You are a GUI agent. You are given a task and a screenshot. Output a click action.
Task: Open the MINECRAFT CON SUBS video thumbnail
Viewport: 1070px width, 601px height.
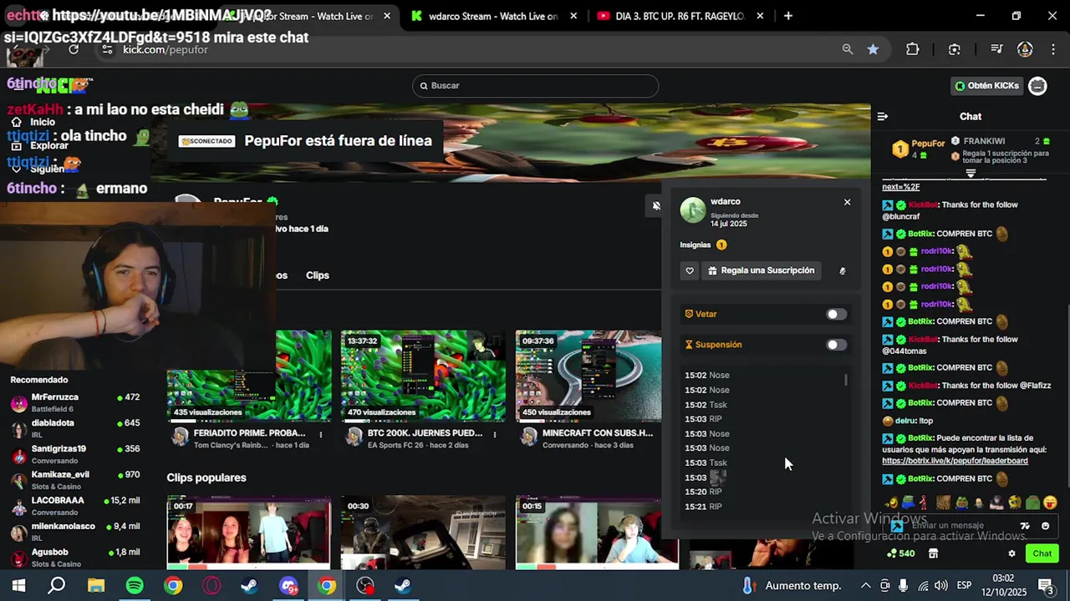588,376
